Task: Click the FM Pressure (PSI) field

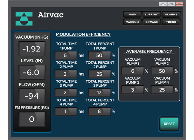Action: pyautogui.click(x=32, y=119)
